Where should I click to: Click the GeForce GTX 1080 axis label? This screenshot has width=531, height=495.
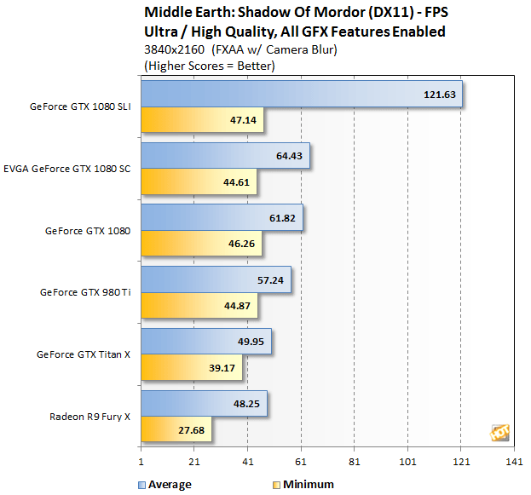point(88,231)
